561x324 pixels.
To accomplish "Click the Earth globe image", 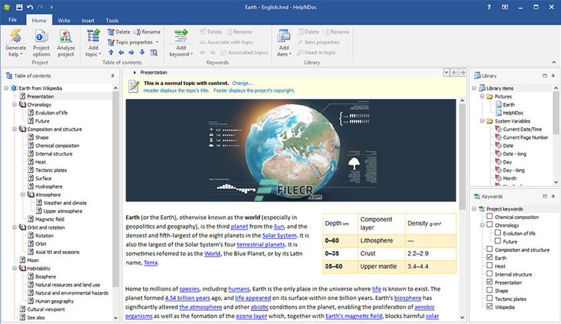I will tap(291, 150).
